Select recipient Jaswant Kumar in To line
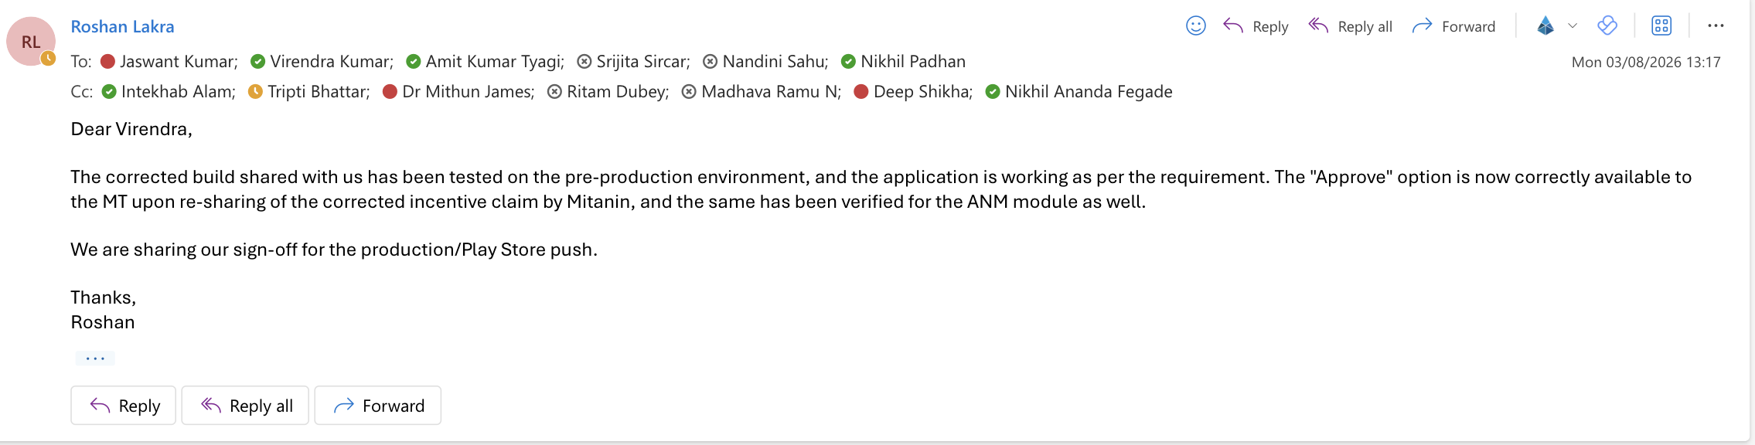 point(178,62)
